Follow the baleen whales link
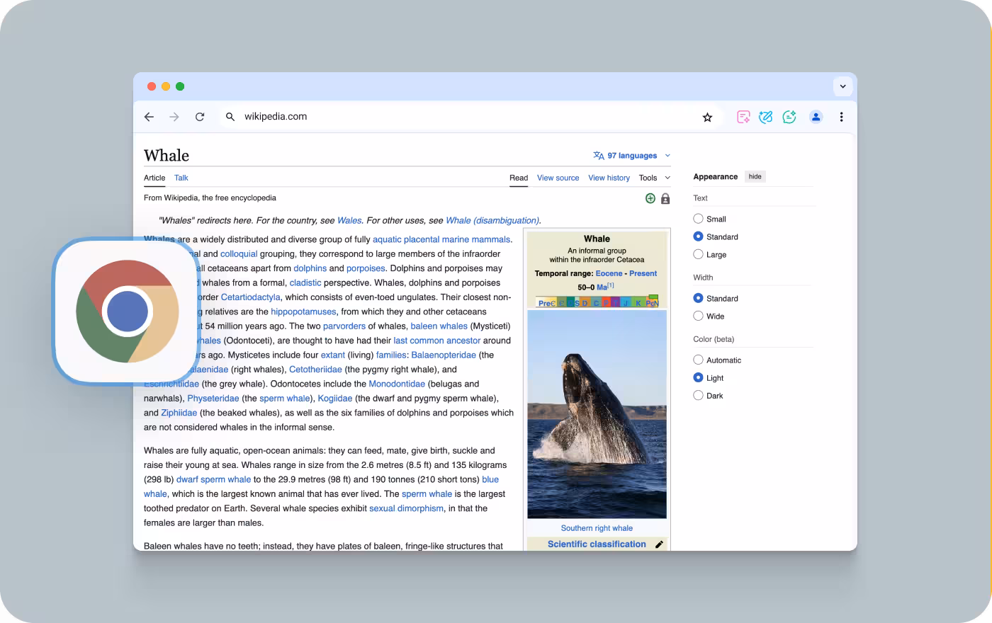Viewport: 992px width, 623px height. 439,326
